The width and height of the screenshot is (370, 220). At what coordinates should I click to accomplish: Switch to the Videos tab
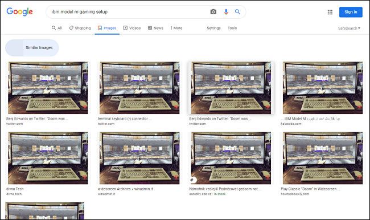click(x=132, y=28)
